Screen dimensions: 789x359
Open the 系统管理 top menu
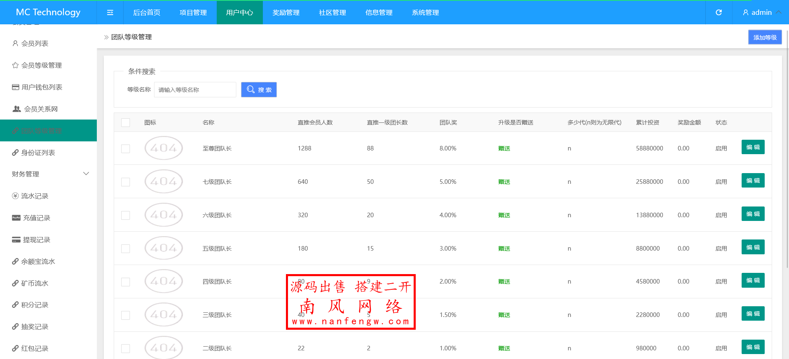(x=425, y=12)
